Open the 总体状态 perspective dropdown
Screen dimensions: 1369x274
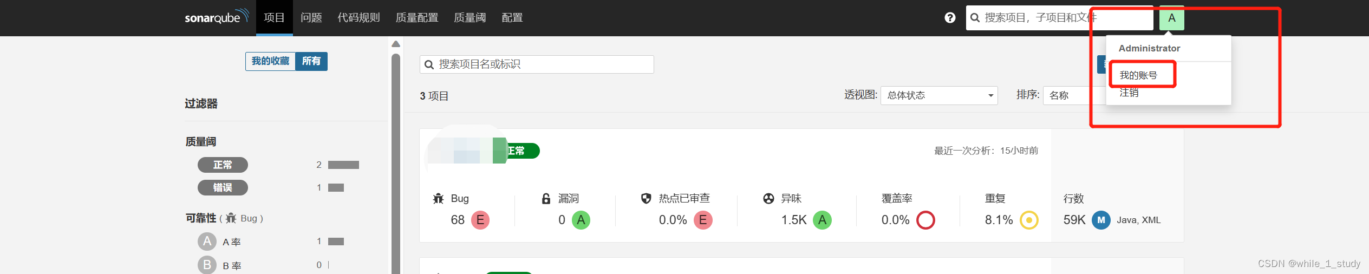(x=939, y=95)
